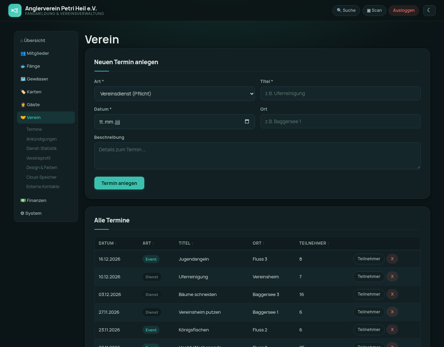Open Cloud-Speicher submenu item

coord(41,177)
